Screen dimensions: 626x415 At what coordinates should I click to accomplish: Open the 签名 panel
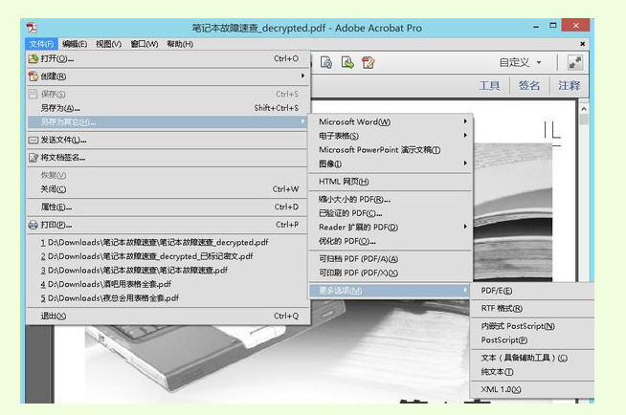(x=529, y=85)
